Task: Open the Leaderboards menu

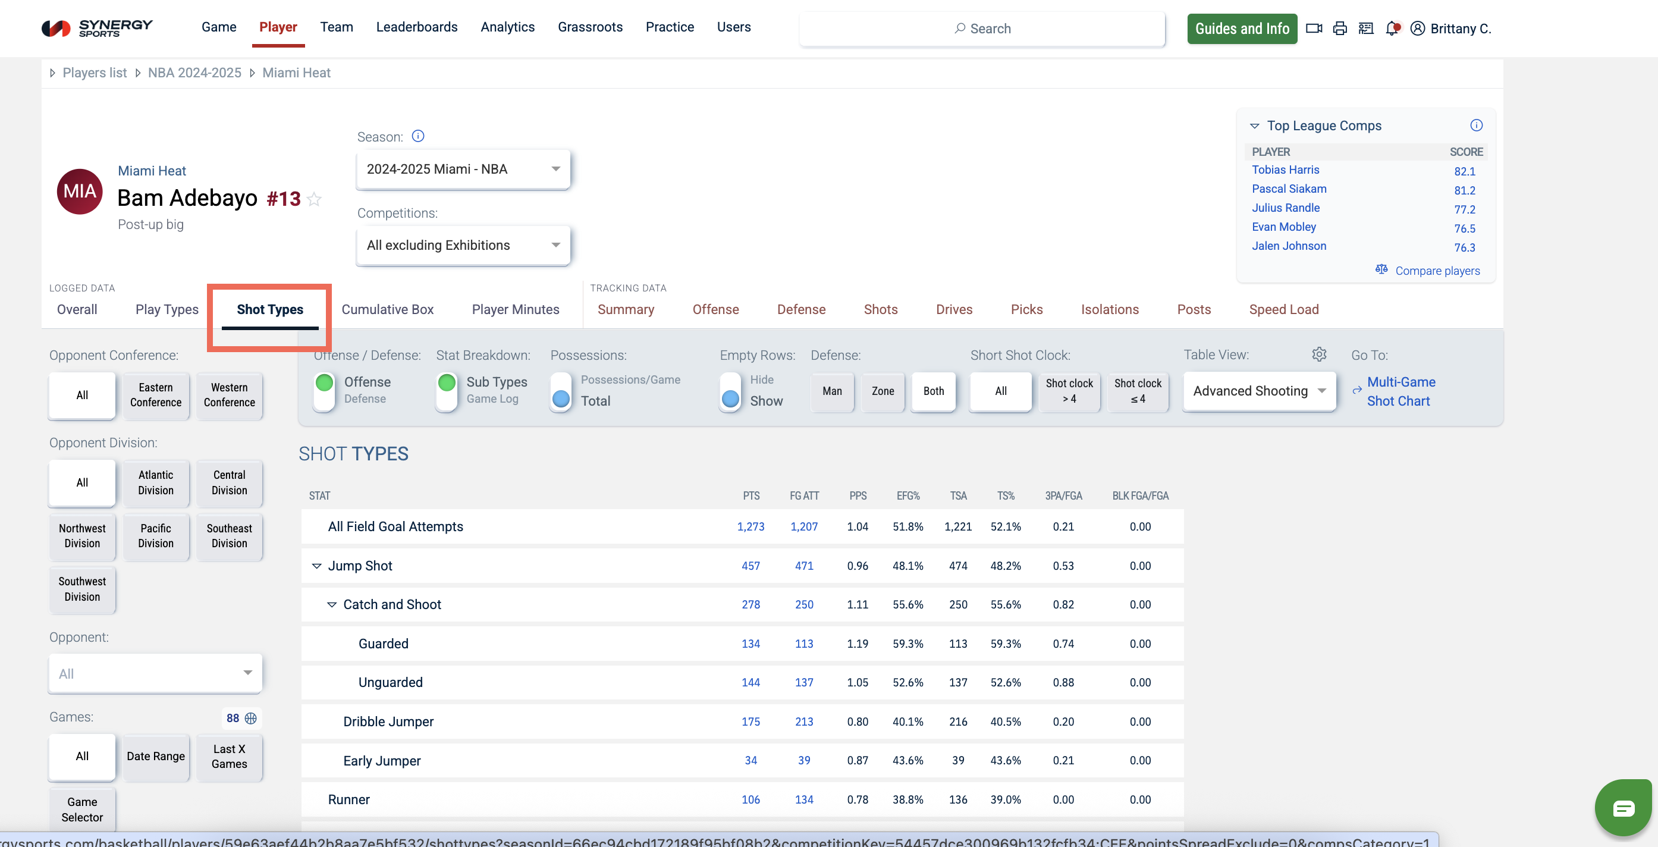Action: click(x=416, y=27)
